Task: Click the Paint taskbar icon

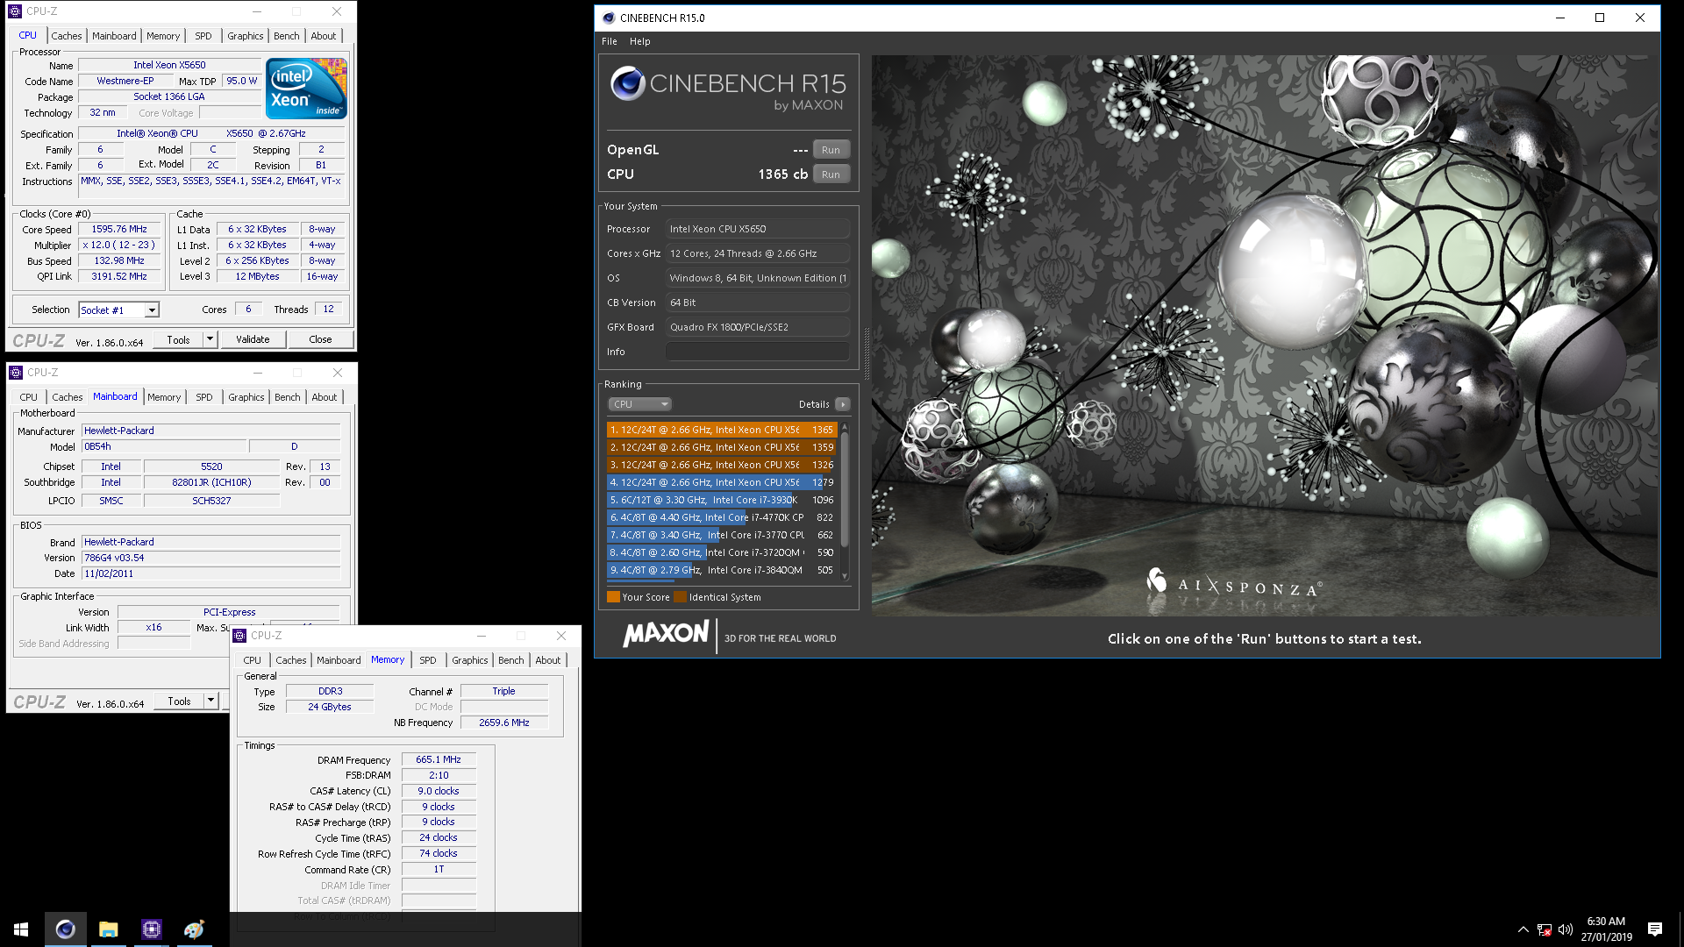Action: coord(194,929)
